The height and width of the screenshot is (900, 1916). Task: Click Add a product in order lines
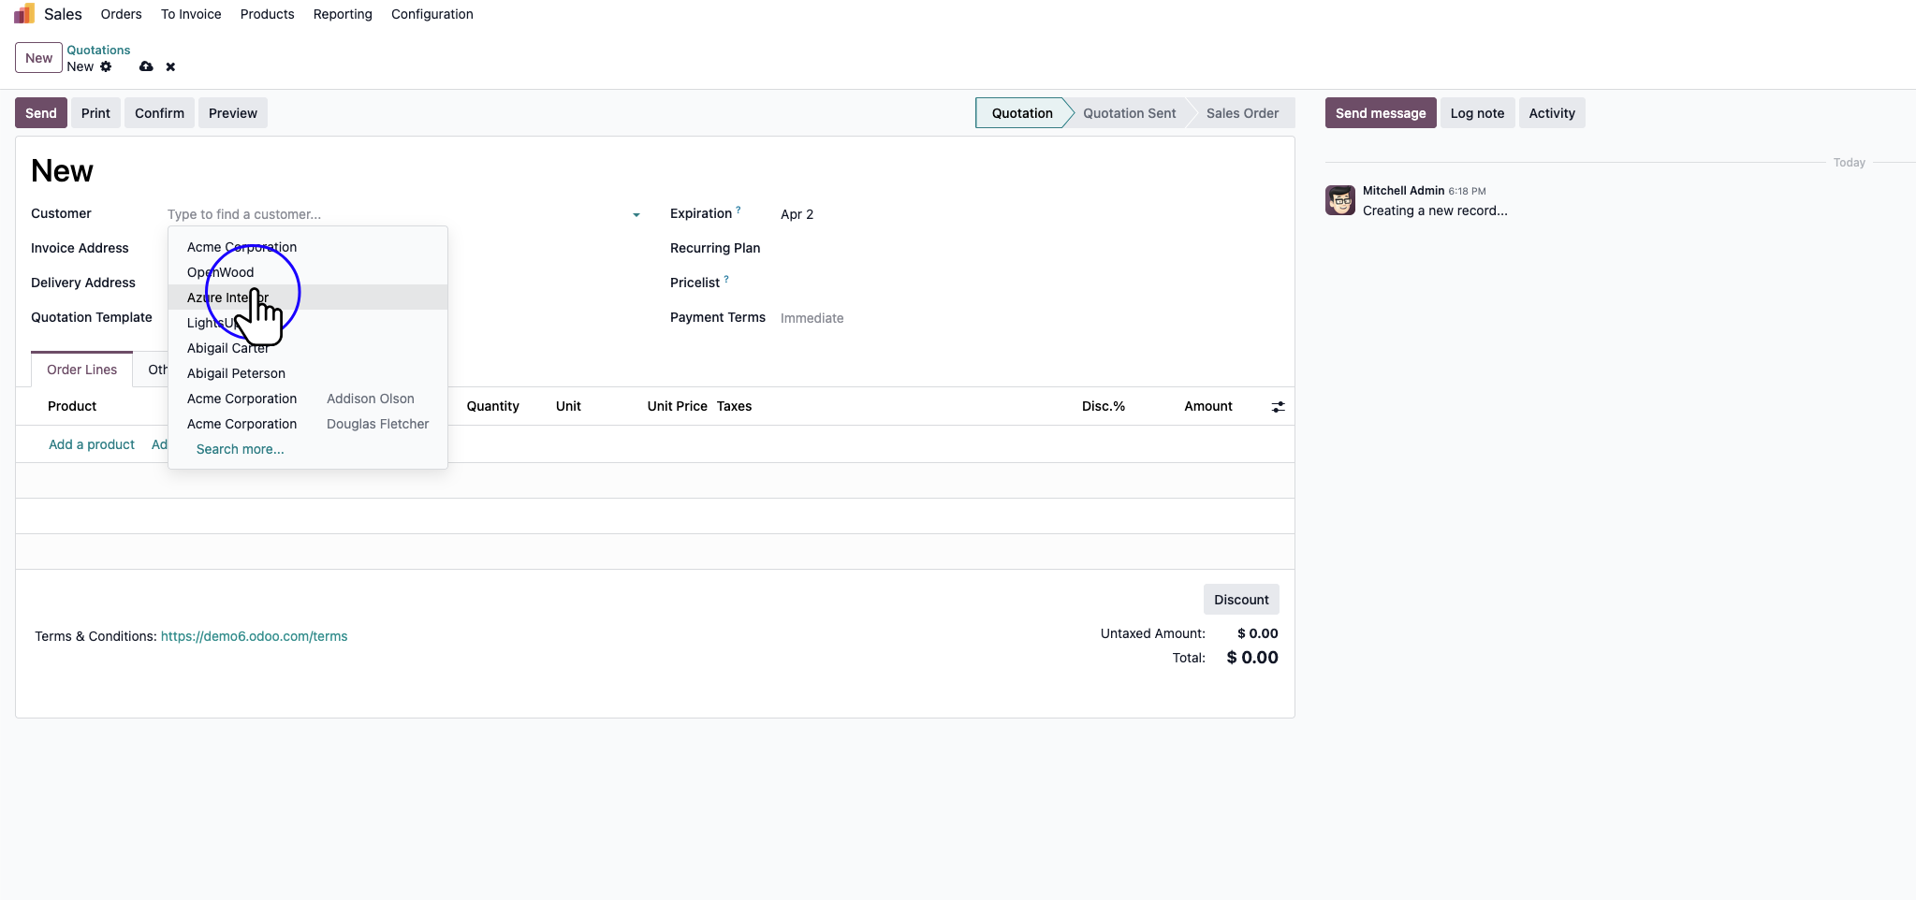coord(91,443)
